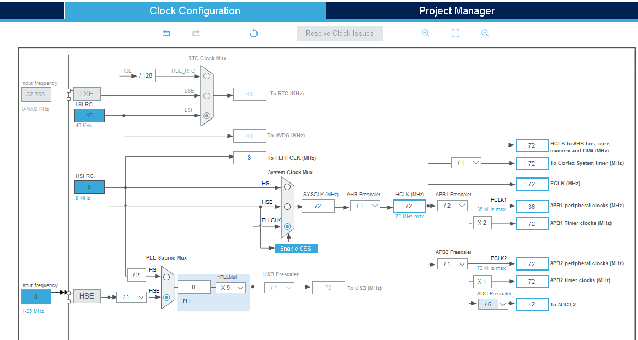Click the PLL input value 8 box
This screenshot has height=340, width=638.
[x=194, y=287]
